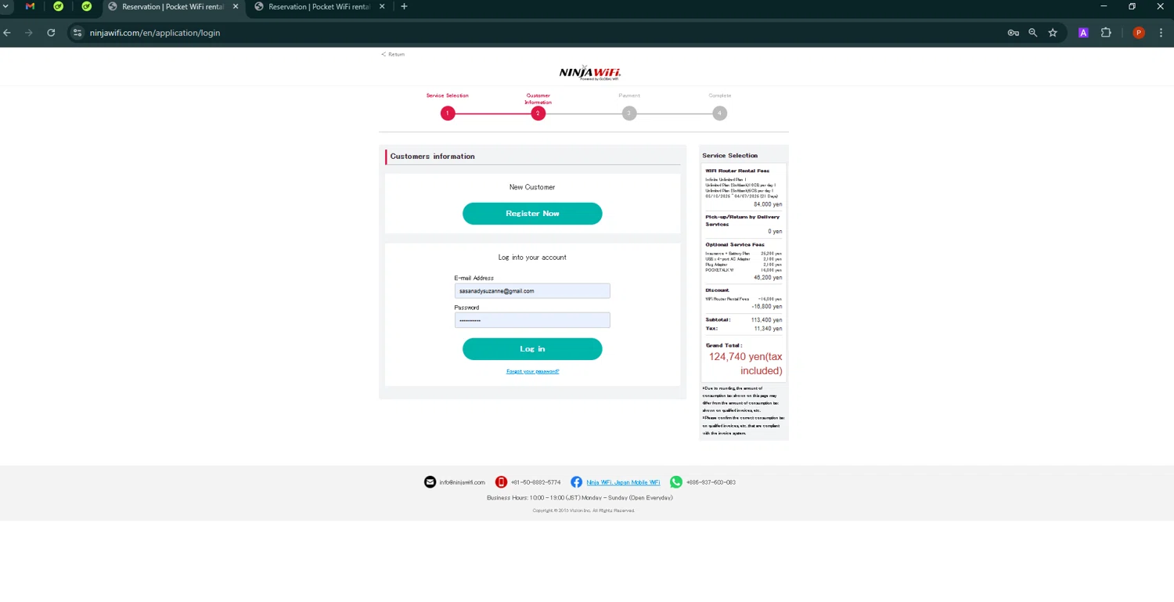Click the Register Now button
The width and height of the screenshot is (1174, 602).
(532, 214)
